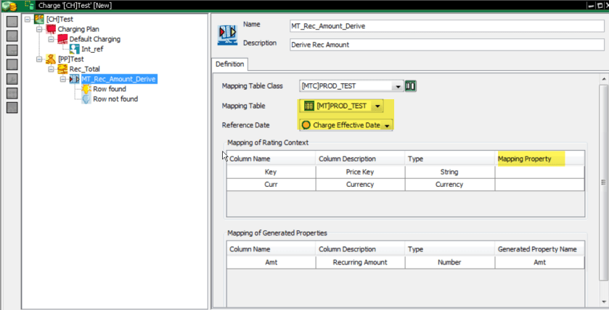
Task: Click the Description input field
Action: (446, 44)
